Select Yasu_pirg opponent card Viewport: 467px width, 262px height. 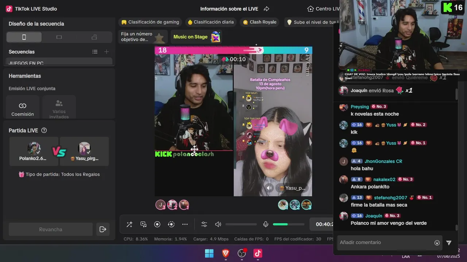[x=84, y=151]
